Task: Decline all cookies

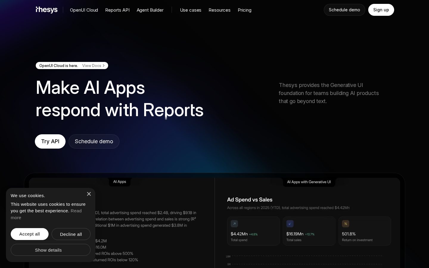Action: point(71,234)
